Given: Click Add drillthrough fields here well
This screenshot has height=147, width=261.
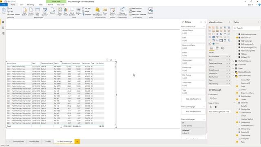Looking at the screenshot, I should (x=219, y=111).
